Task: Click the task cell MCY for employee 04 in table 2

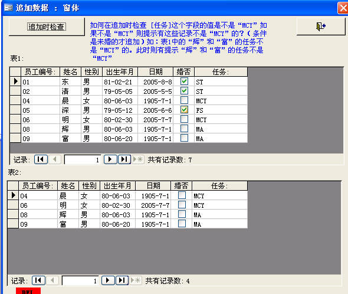Action: tap(219, 196)
